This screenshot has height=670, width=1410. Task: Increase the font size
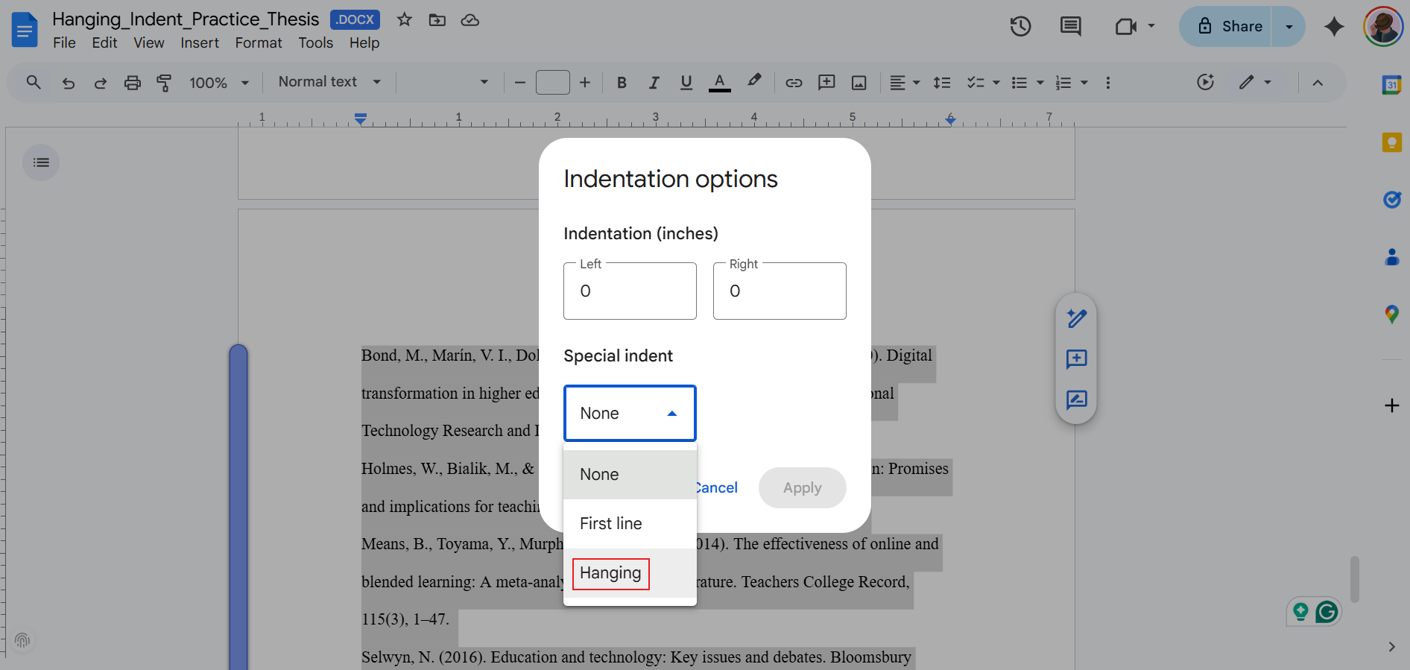[x=585, y=83]
